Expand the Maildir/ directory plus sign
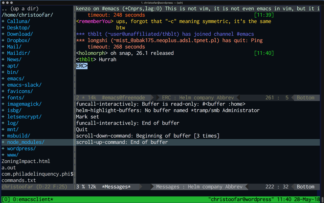 (3, 53)
